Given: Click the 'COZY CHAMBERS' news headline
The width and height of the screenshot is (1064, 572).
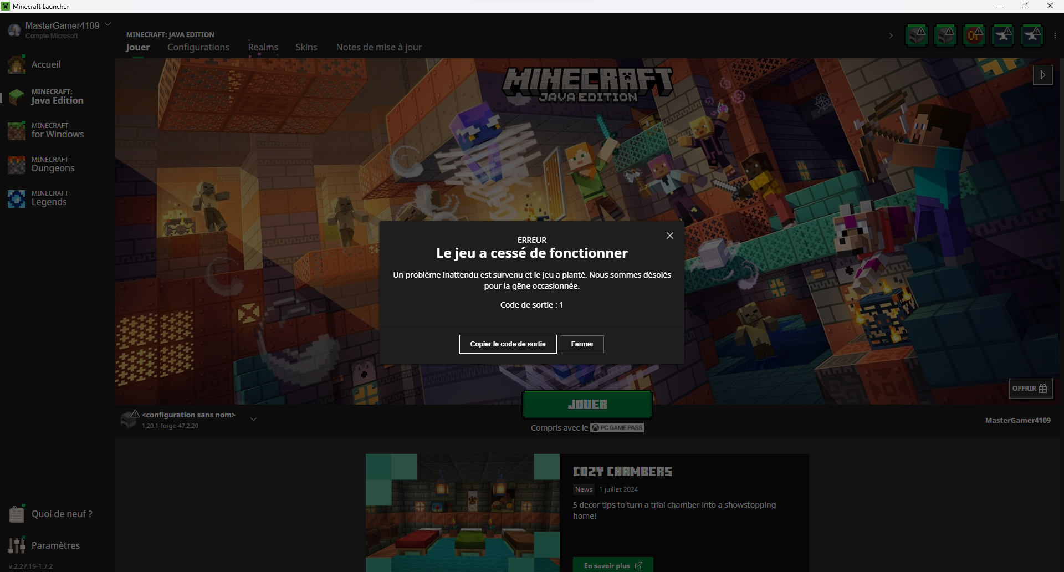Looking at the screenshot, I should tap(622, 472).
